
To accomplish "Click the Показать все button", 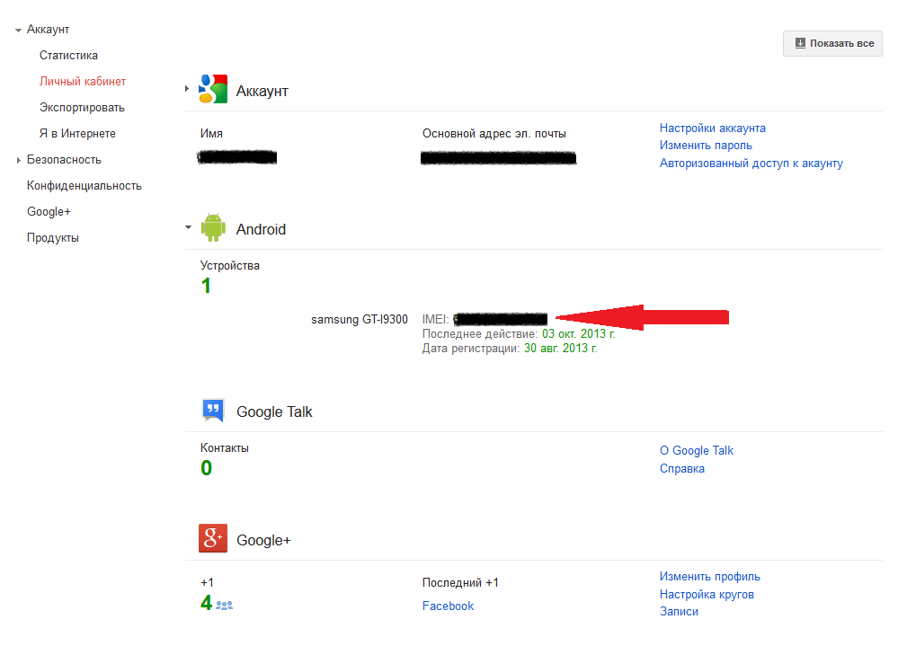I will point(832,43).
